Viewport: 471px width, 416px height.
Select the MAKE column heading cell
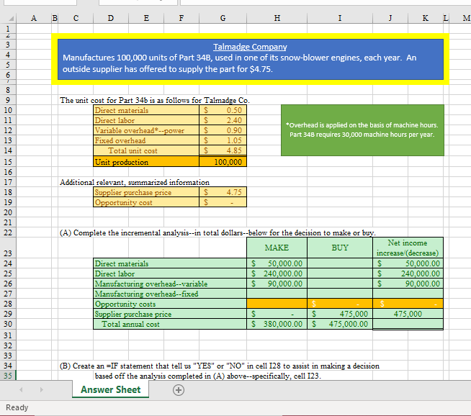tap(277, 248)
